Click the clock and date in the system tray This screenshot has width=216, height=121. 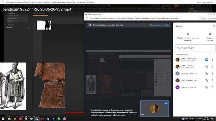click(x=206, y=119)
